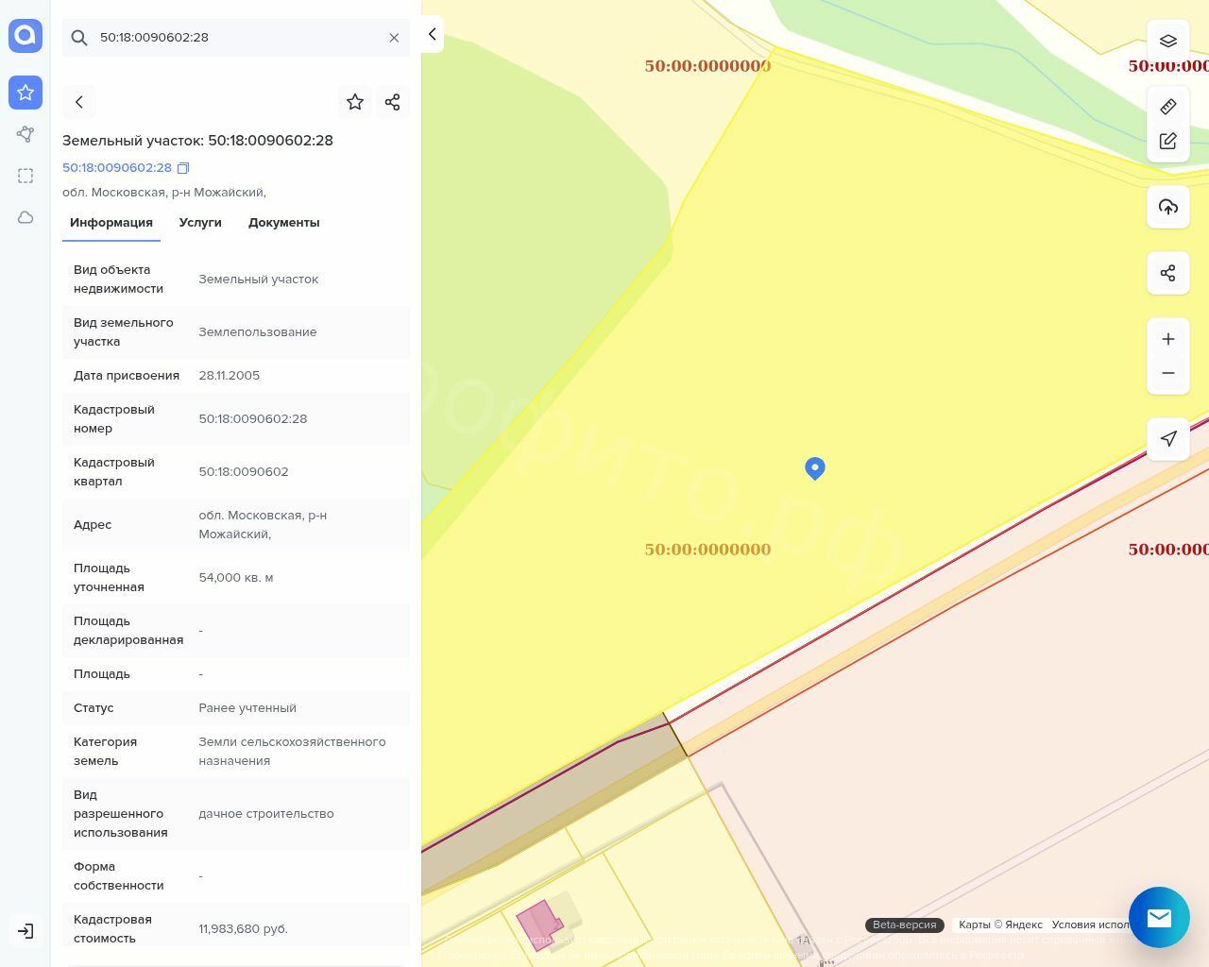Activate the map edit drawing tool

point(1168,141)
